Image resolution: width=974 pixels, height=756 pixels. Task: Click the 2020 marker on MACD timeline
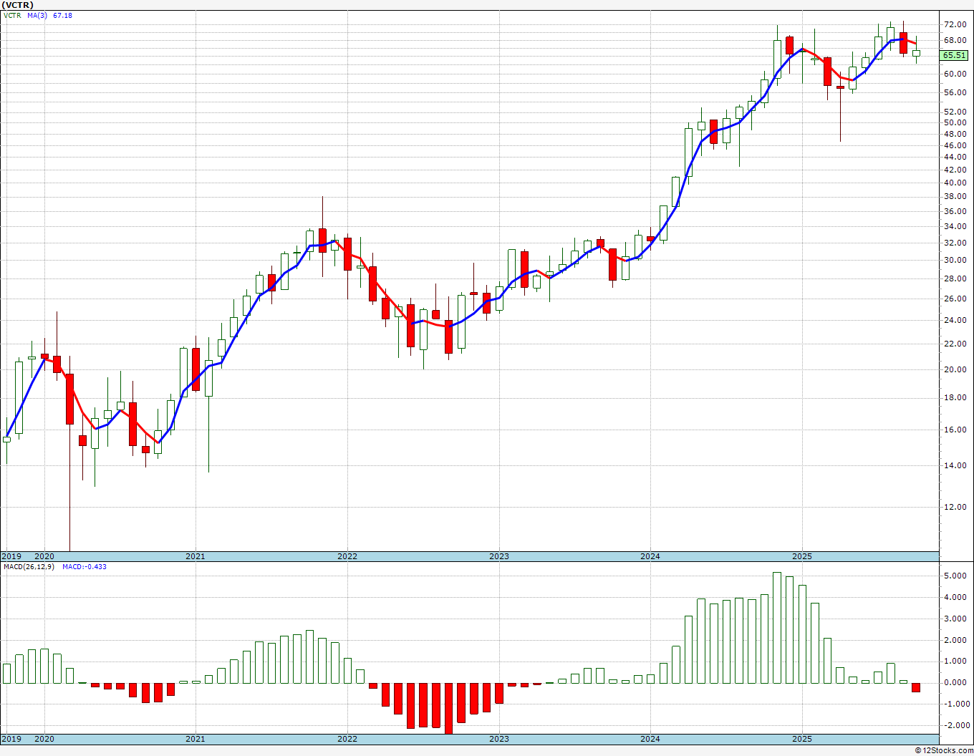click(x=44, y=739)
